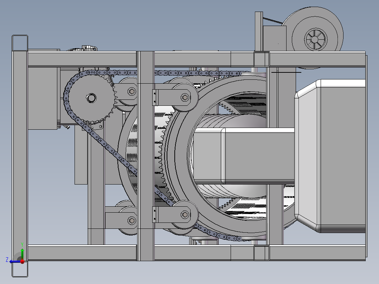Select the square tube end at the bottom-left corner

tap(20, 269)
